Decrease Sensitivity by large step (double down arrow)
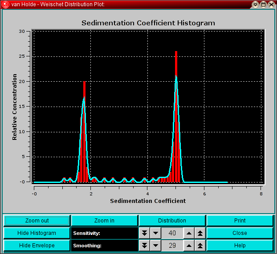This screenshot has height=254, width=277. click(144, 233)
